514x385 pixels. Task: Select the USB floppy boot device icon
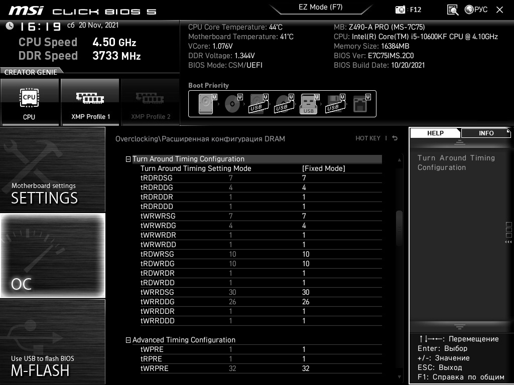(335, 104)
